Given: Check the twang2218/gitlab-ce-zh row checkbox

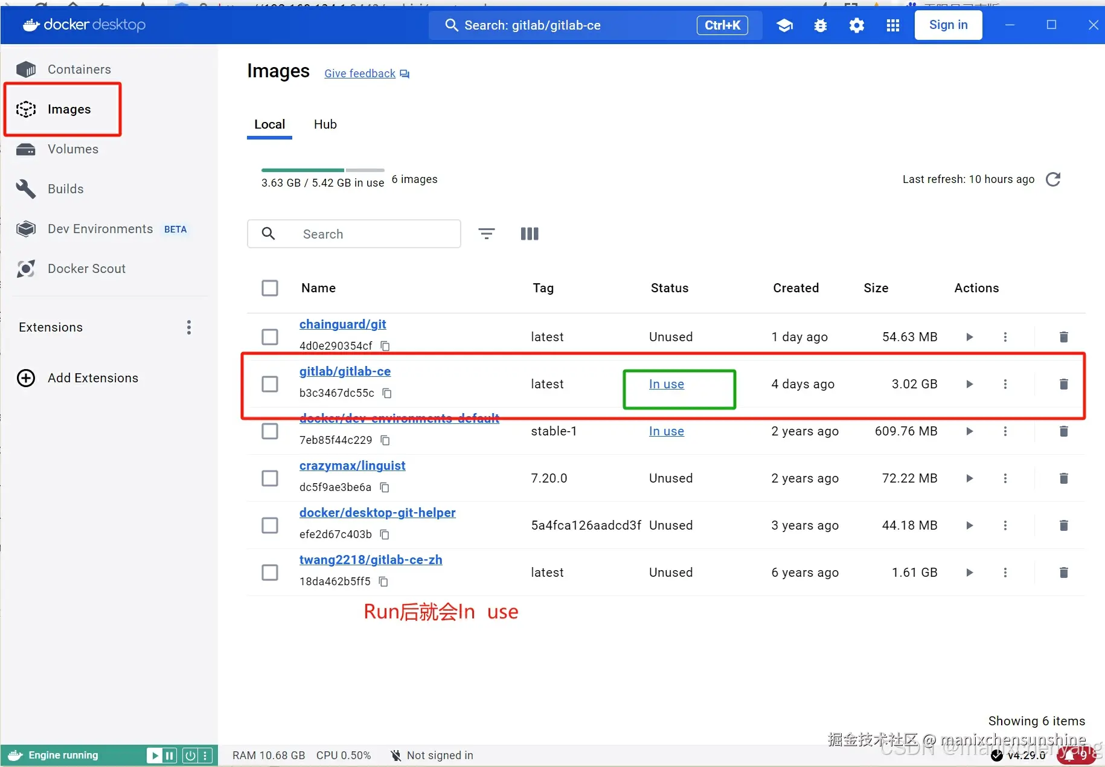Looking at the screenshot, I should pos(270,573).
